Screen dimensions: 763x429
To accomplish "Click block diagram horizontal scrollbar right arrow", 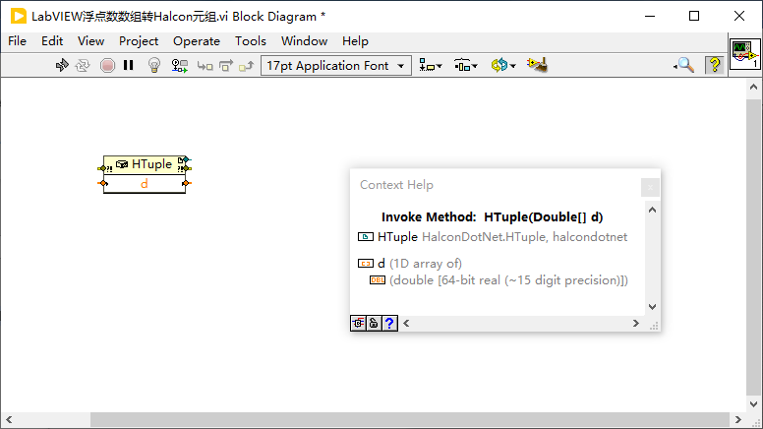I will coord(737,419).
